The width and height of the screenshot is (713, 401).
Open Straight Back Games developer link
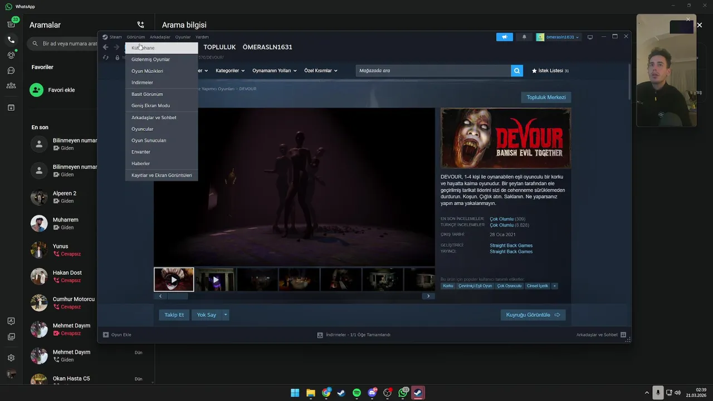pyautogui.click(x=511, y=246)
